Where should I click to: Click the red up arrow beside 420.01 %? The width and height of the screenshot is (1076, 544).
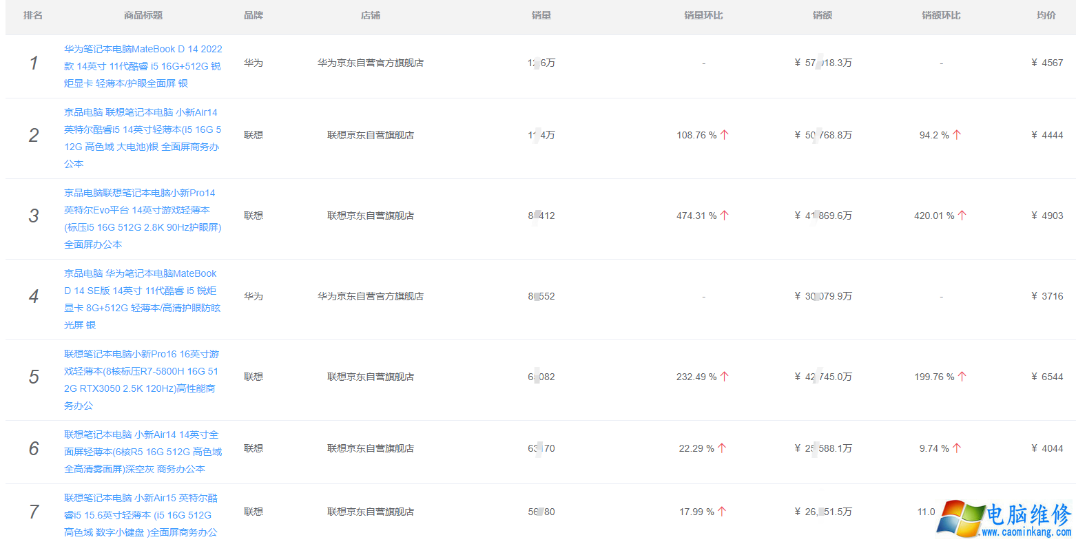962,216
